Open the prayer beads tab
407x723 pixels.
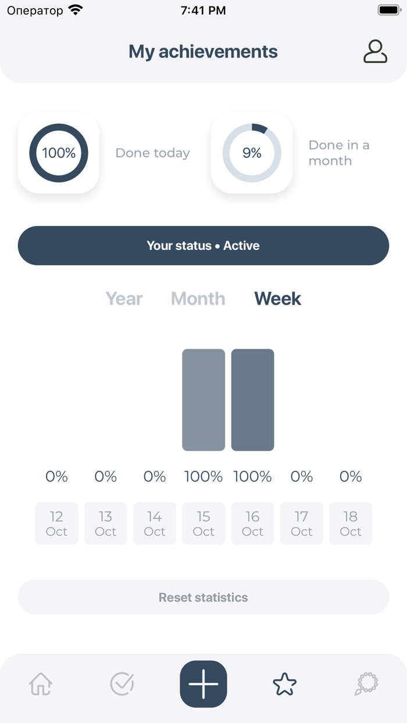pyautogui.click(x=366, y=684)
